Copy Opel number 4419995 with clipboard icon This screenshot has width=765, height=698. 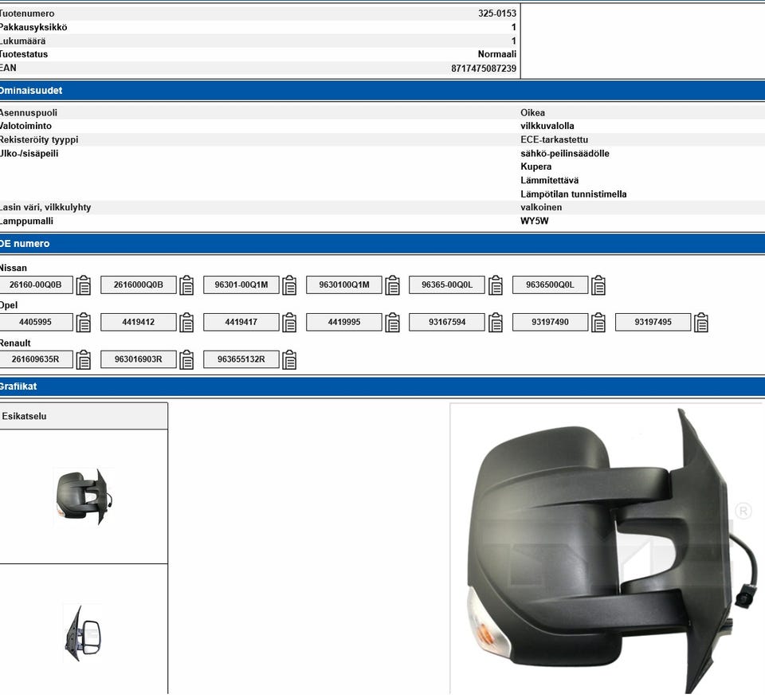tap(392, 323)
